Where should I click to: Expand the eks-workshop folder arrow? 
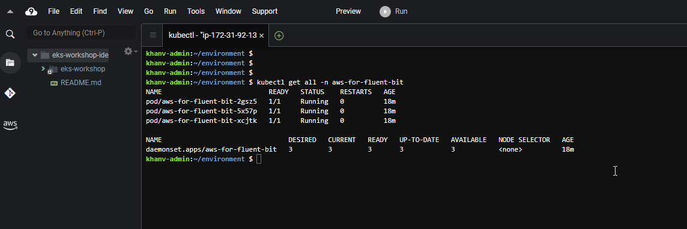pos(43,68)
